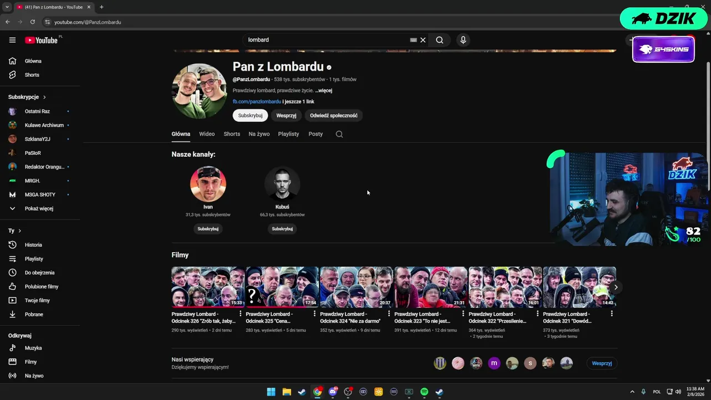Open the YouTube hamburger guide menu
Image resolution: width=711 pixels, height=400 pixels.
12,40
